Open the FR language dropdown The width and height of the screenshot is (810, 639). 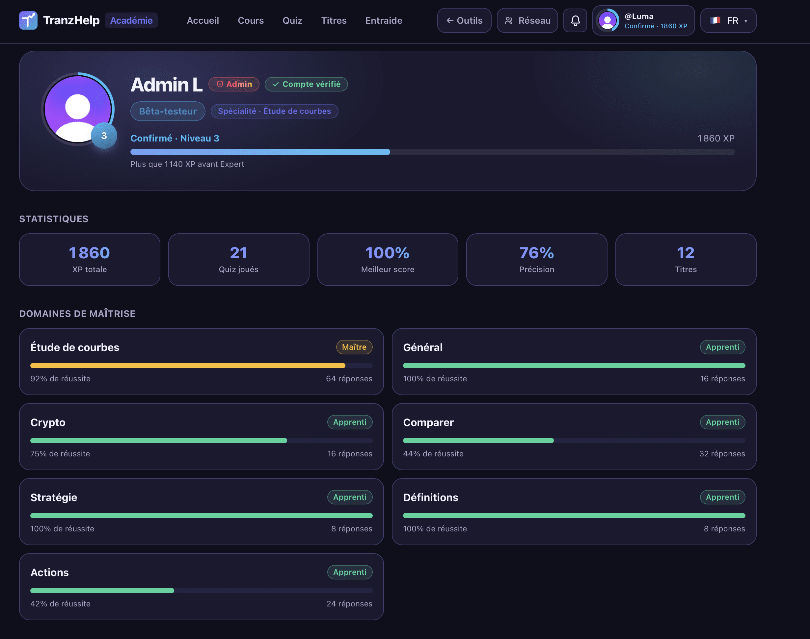[728, 20]
